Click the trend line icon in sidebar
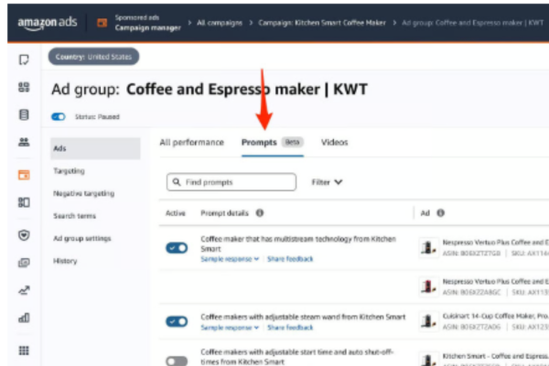Image resolution: width=549 pixels, height=366 pixels. pyautogui.click(x=24, y=290)
